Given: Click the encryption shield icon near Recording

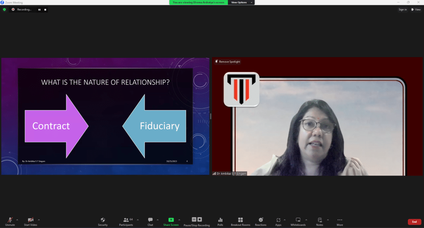Looking at the screenshot, I should 5,10.
